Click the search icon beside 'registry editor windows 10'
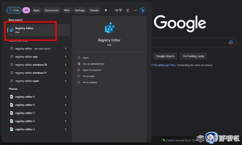The height and width of the screenshot is (145, 242). point(12,65)
